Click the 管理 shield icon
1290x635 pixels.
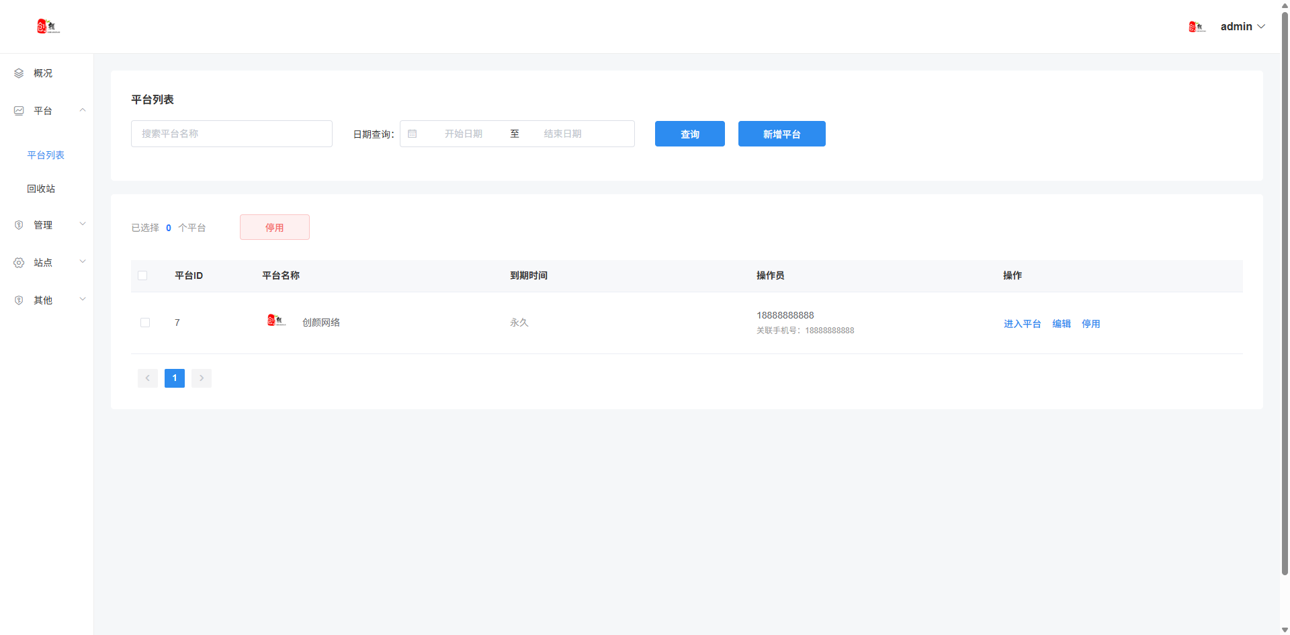(19, 225)
